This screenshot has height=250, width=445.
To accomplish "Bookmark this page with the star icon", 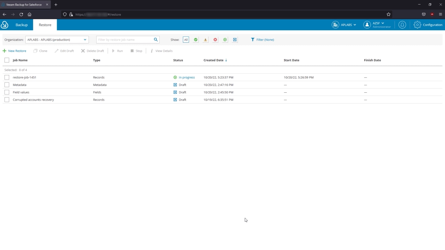I will tap(389, 14).
